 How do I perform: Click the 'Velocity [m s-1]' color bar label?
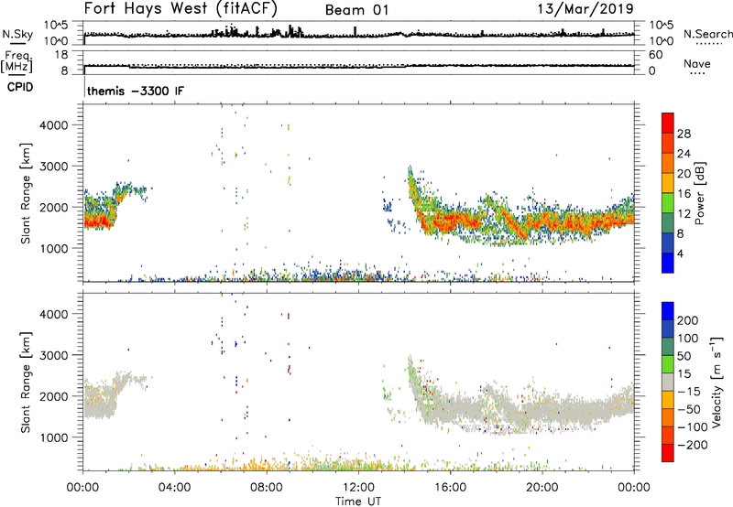tap(717, 382)
